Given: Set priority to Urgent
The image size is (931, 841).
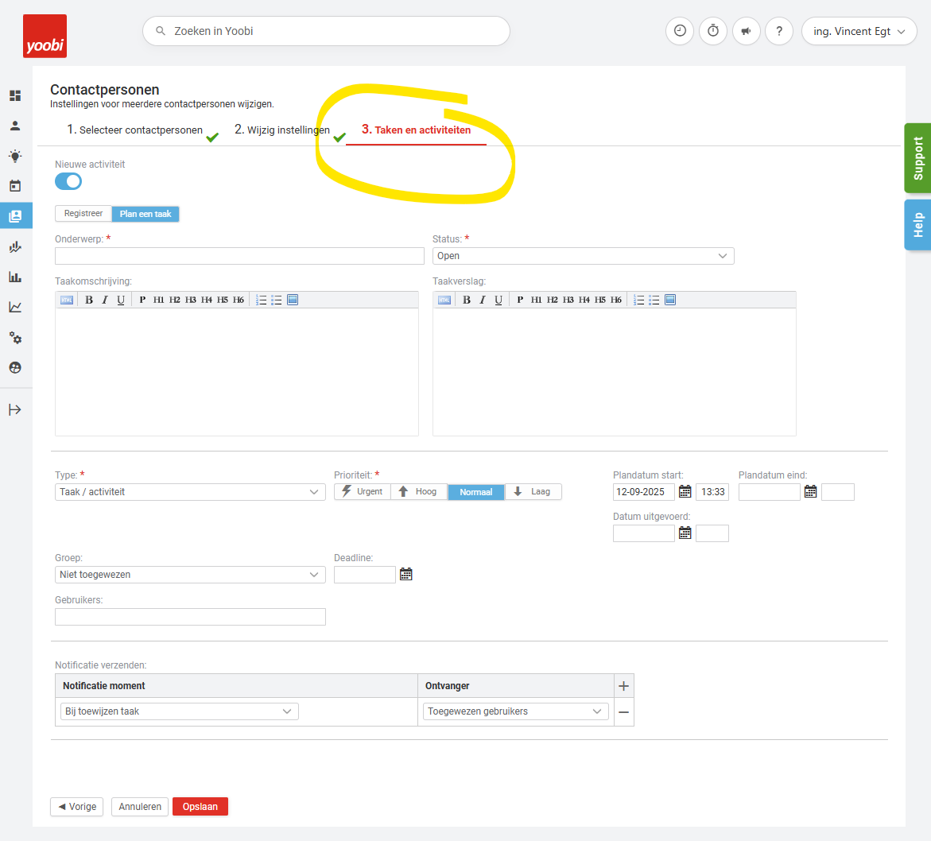Looking at the screenshot, I should coord(362,492).
